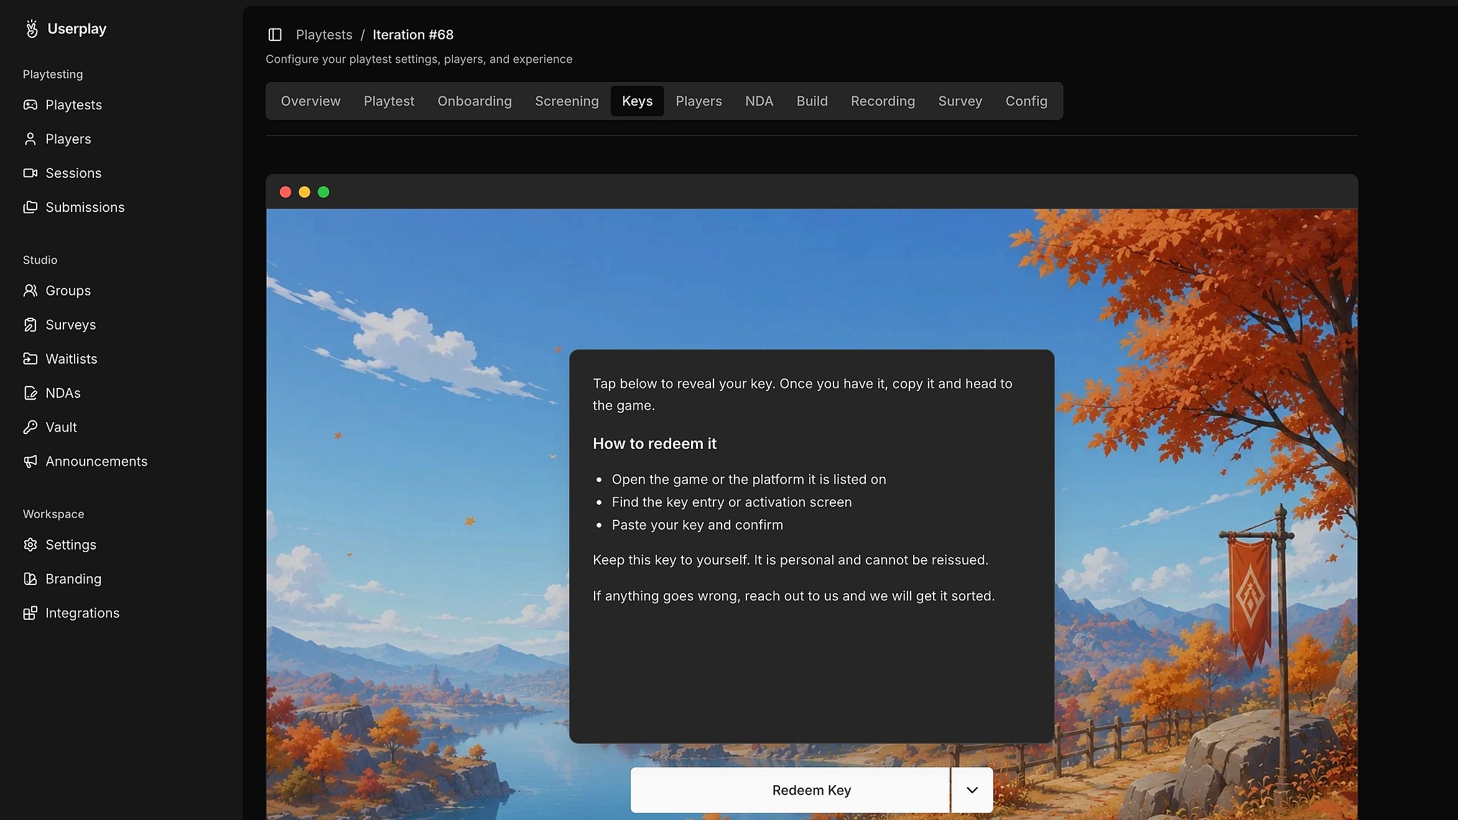
Task: Switch to the Config tab
Action: coord(1026,101)
